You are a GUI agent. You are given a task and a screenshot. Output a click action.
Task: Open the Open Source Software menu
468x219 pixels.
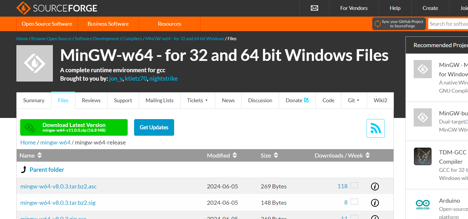(x=47, y=24)
